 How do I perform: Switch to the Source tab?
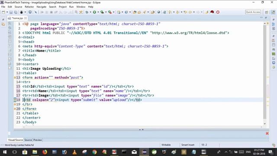tap(28, 140)
